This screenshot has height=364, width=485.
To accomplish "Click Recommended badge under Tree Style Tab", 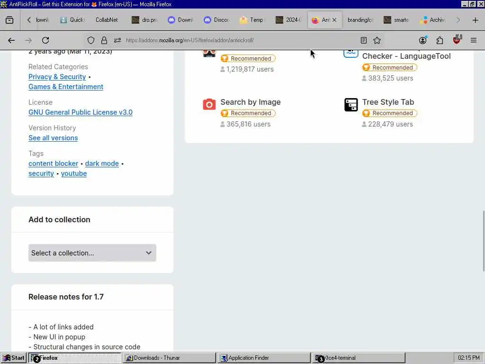I will pyautogui.click(x=390, y=113).
